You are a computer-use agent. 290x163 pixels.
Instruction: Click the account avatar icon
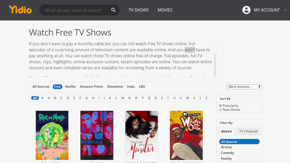[246, 10]
